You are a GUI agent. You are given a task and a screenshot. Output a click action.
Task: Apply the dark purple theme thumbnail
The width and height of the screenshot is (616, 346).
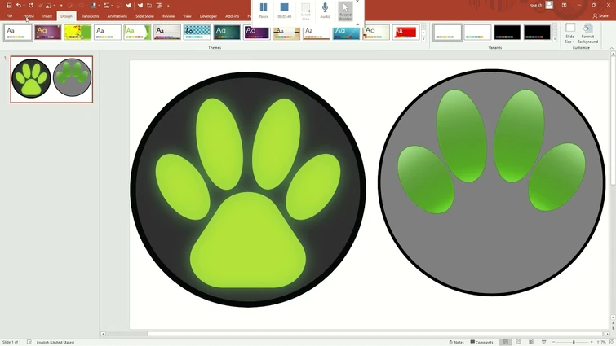[256, 33]
